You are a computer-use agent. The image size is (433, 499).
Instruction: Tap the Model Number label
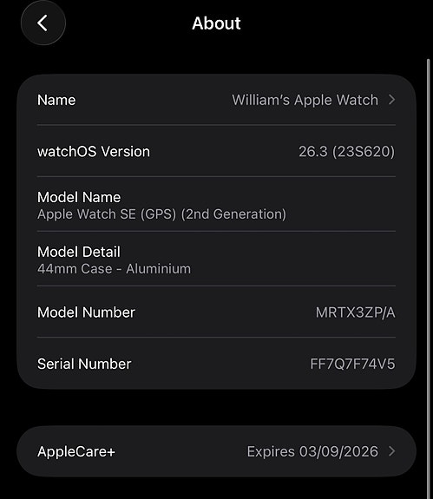(86, 312)
